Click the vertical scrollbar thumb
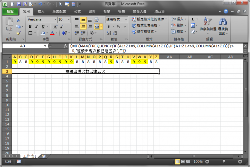250x167 pixels. click(245, 89)
